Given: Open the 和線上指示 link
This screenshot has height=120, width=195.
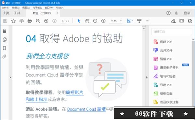Looking at the screenshot, I should pos(36,99).
